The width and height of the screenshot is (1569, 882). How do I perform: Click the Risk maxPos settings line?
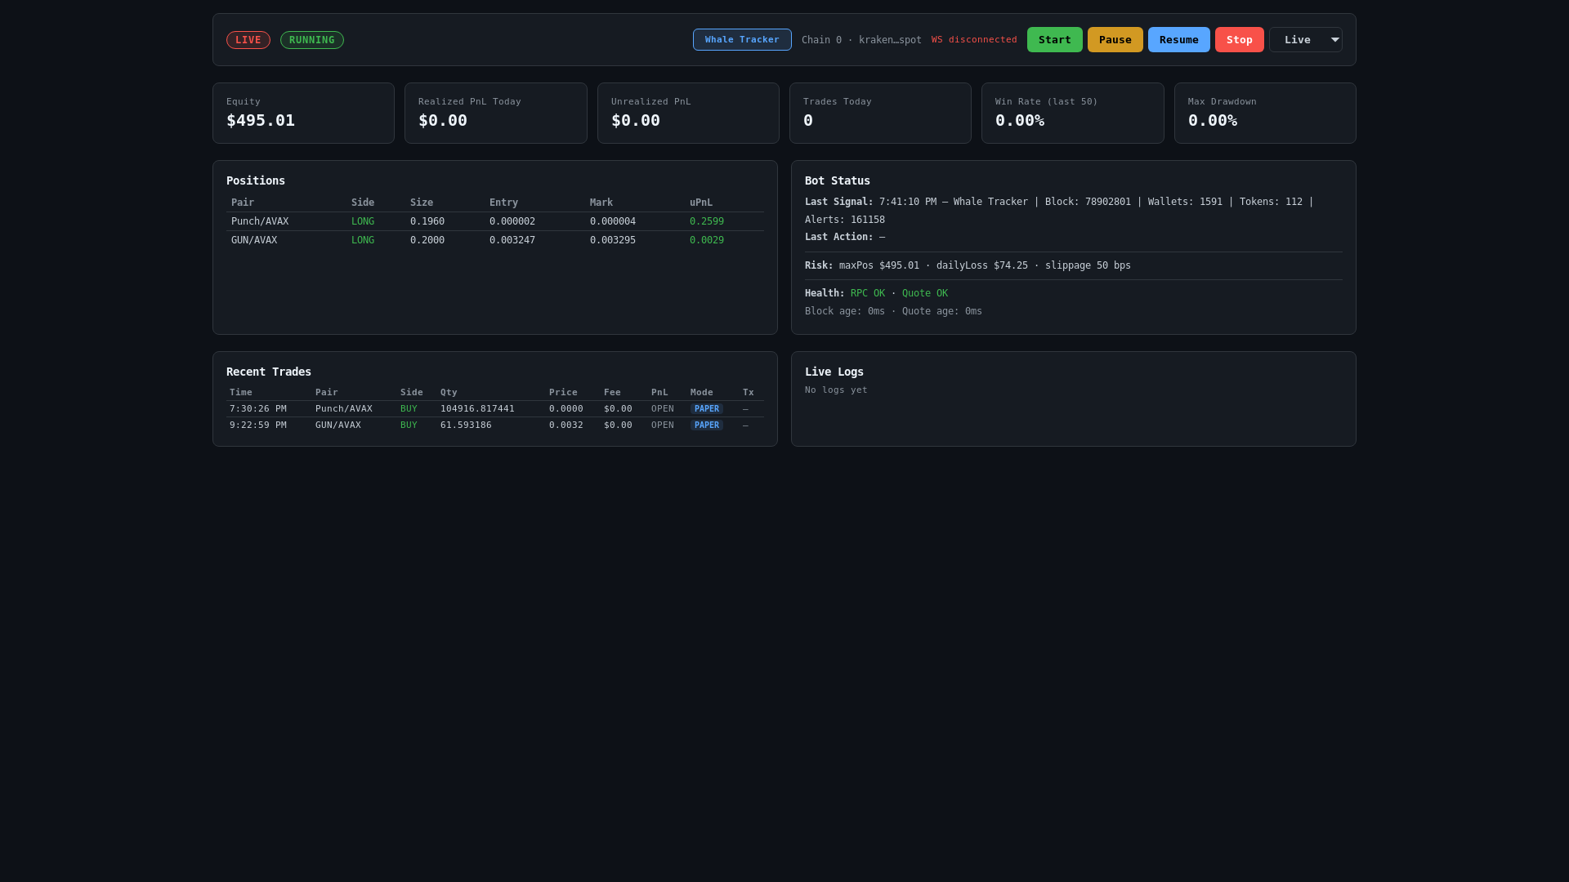point(968,265)
